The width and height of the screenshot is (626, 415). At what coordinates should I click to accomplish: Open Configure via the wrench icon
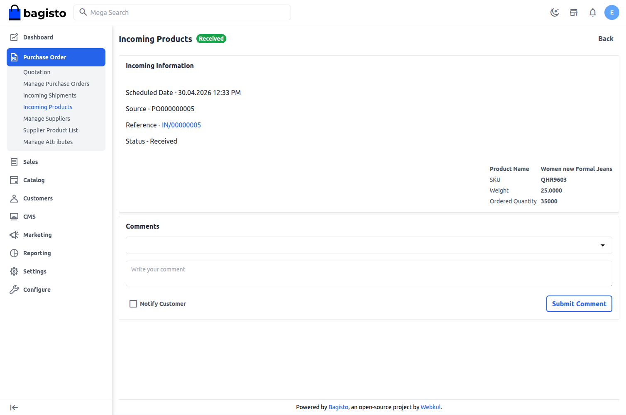(x=14, y=289)
